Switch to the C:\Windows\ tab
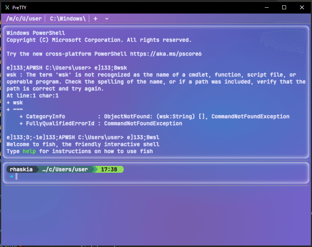The image size is (312, 247). tap(68, 19)
